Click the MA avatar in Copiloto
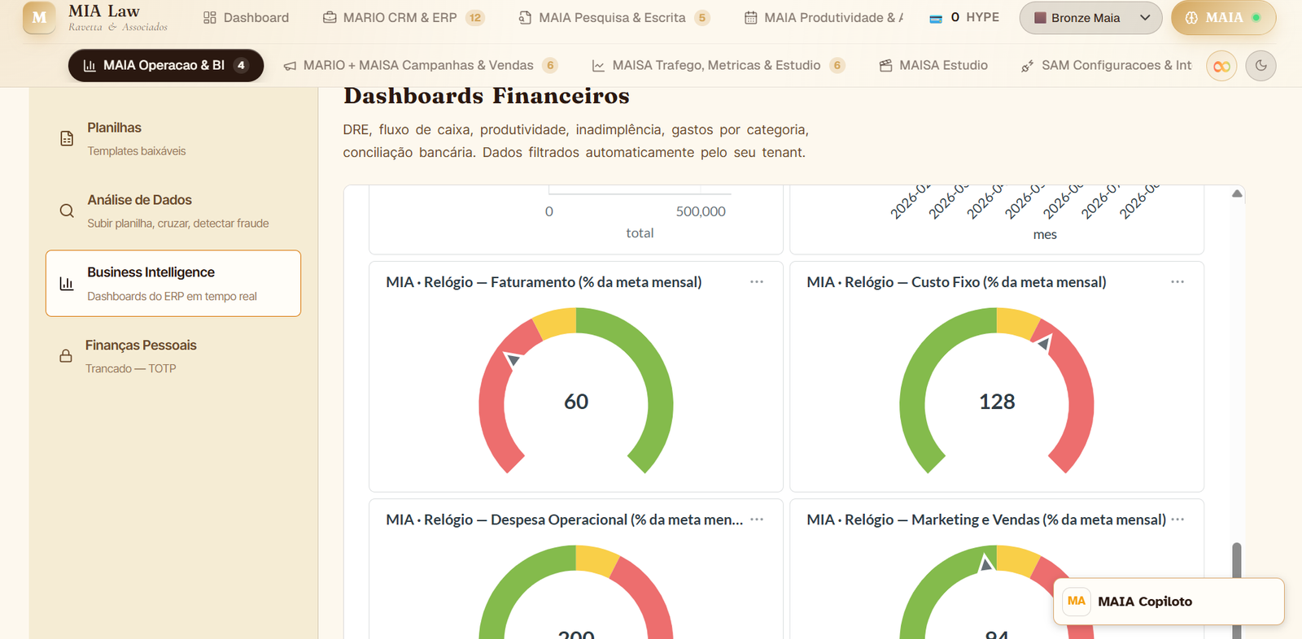The width and height of the screenshot is (1302, 639). (1077, 602)
